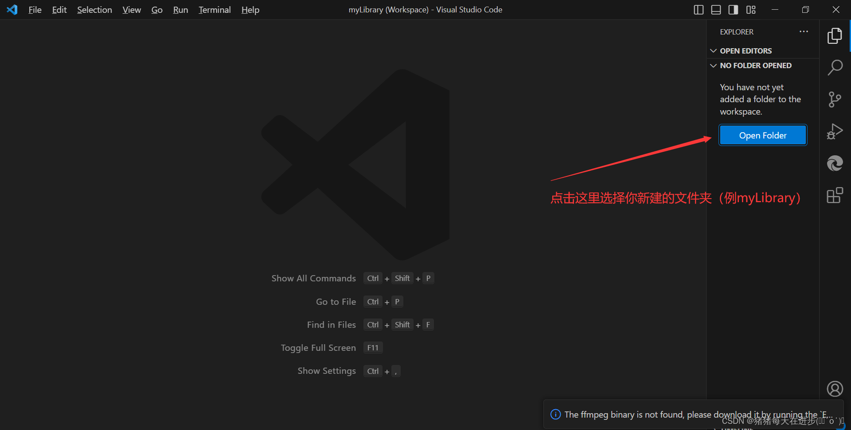851x430 pixels.
Task: Open the Microsoft Edge Tools view
Action: tap(835, 163)
